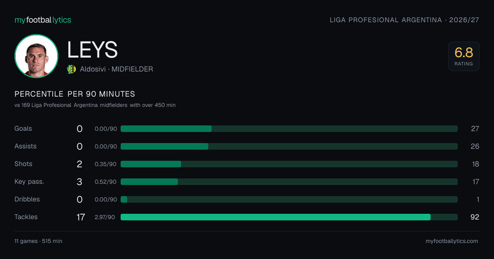Click the LEYS player name heading
The image size is (494, 259).
[93, 50]
